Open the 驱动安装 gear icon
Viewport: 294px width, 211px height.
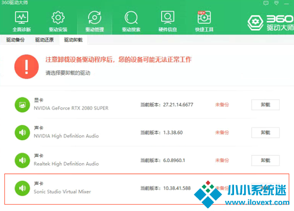click(58, 18)
